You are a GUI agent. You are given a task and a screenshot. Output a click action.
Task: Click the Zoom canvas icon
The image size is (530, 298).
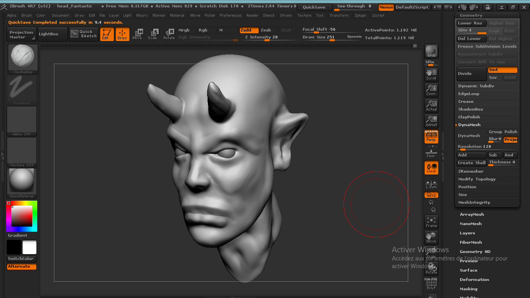pos(431,90)
